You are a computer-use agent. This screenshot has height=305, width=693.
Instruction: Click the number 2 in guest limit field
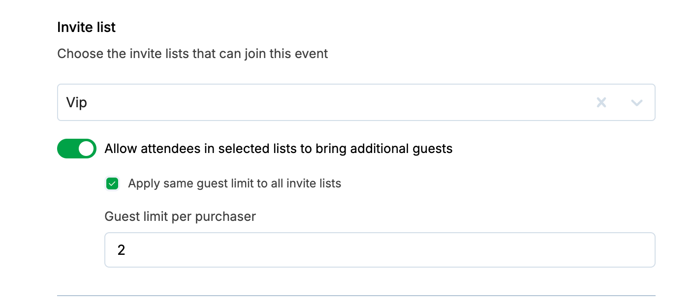[x=121, y=250]
